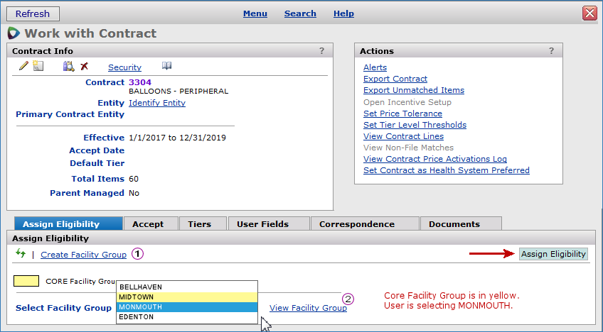Click the Contract Info help question mark
This screenshot has height=332, width=603.
coord(321,51)
